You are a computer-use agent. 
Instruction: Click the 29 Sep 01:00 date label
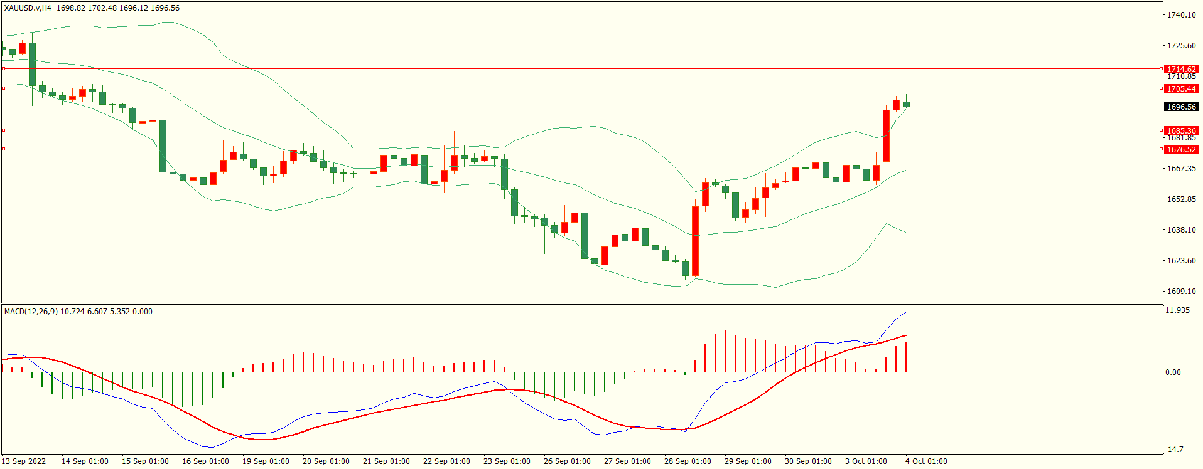pyautogui.click(x=748, y=461)
